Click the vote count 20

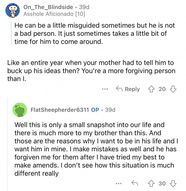pos(162,89)
